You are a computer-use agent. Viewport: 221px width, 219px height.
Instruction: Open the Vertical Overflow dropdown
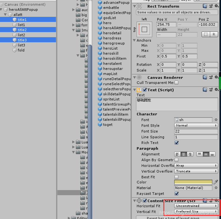coord(196,171)
